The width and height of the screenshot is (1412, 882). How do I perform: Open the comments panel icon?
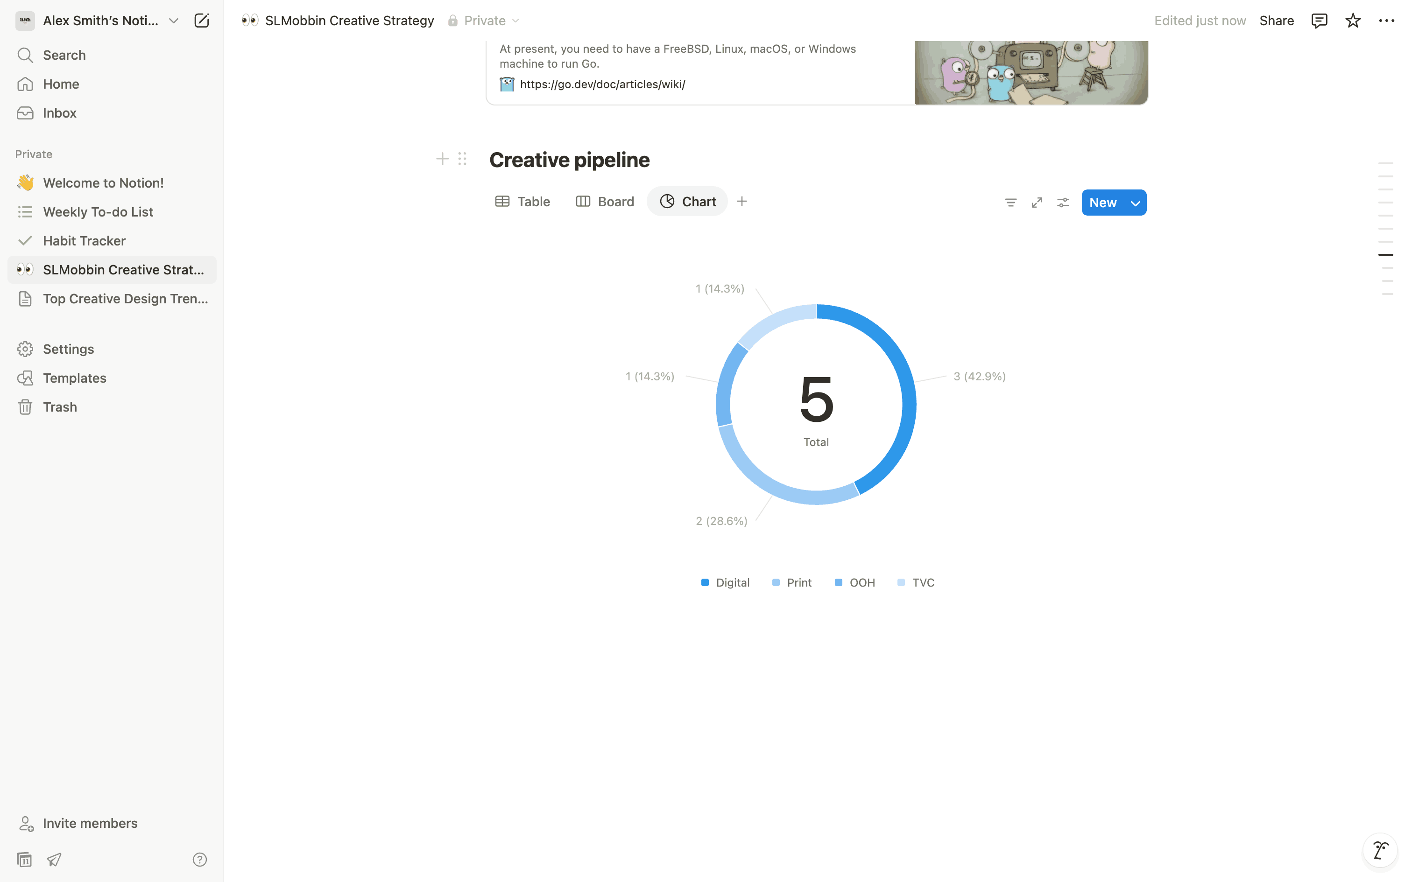pos(1319,21)
